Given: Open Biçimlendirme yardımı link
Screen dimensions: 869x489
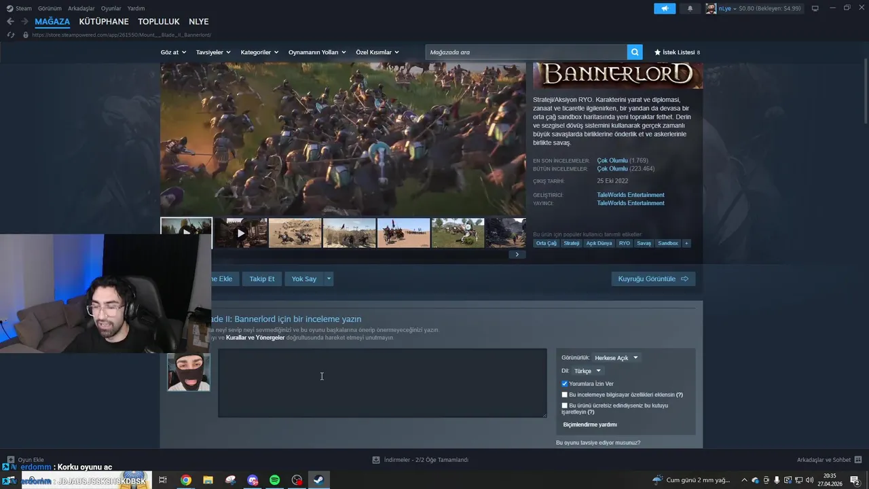Looking at the screenshot, I should 590,424.
